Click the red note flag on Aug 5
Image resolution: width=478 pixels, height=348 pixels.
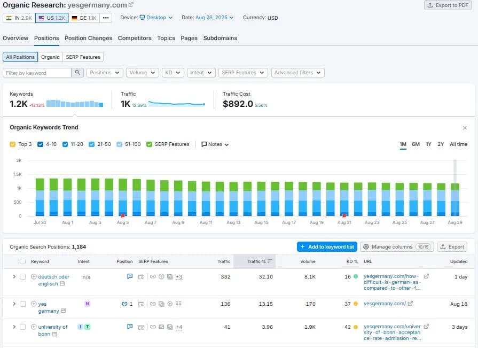(123, 215)
